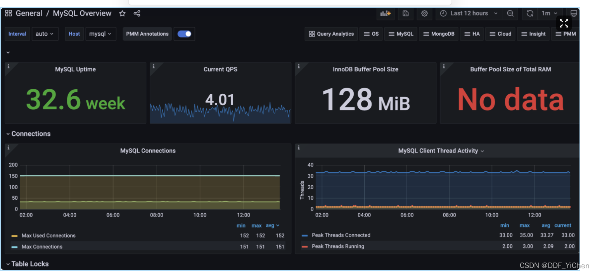Show info for MySQL Connections panel
Viewport: 595px width, 273px height.
(x=8, y=148)
